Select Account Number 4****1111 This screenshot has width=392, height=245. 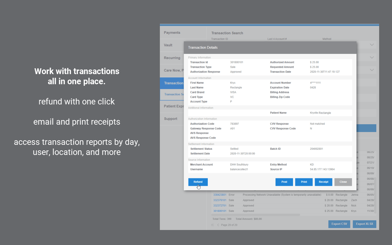(315, 83)
